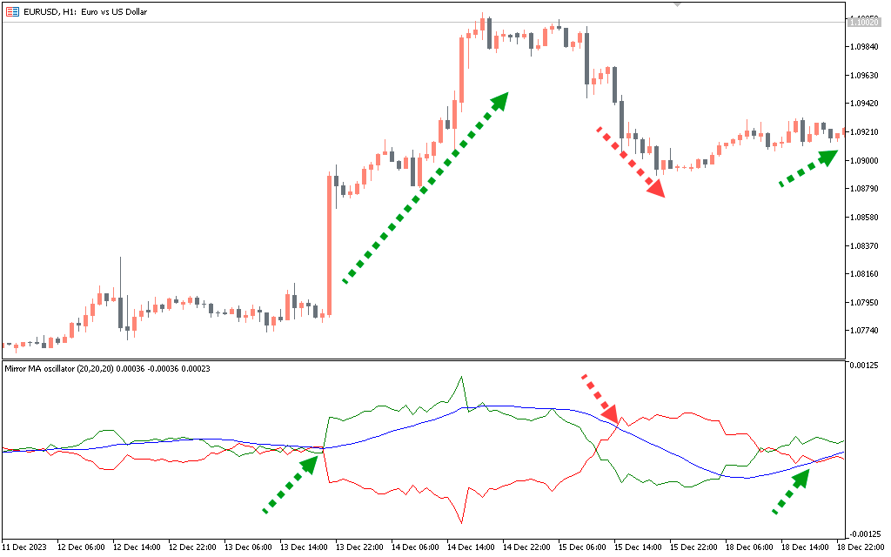The width and height of the screenshot is (891, 557).
Task: Select the 'EURUSD, H1: Euro vs US Dollar' title
Action: 85,11
